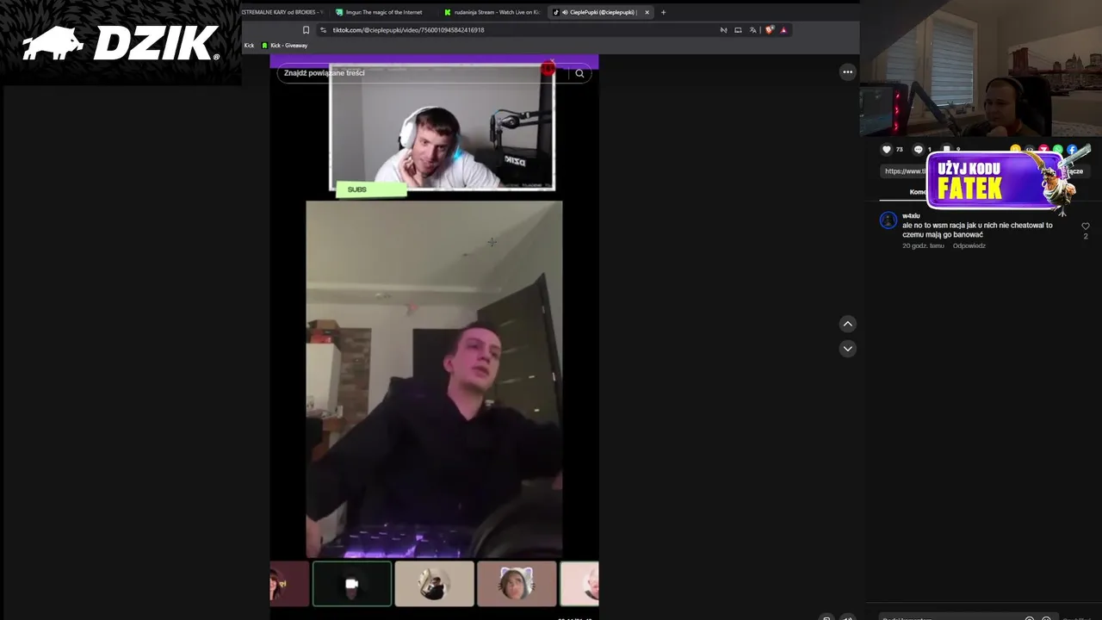
Task: Open the w4xiu commenter avatar
Action: pyautogui.click(x=888, y=220)
